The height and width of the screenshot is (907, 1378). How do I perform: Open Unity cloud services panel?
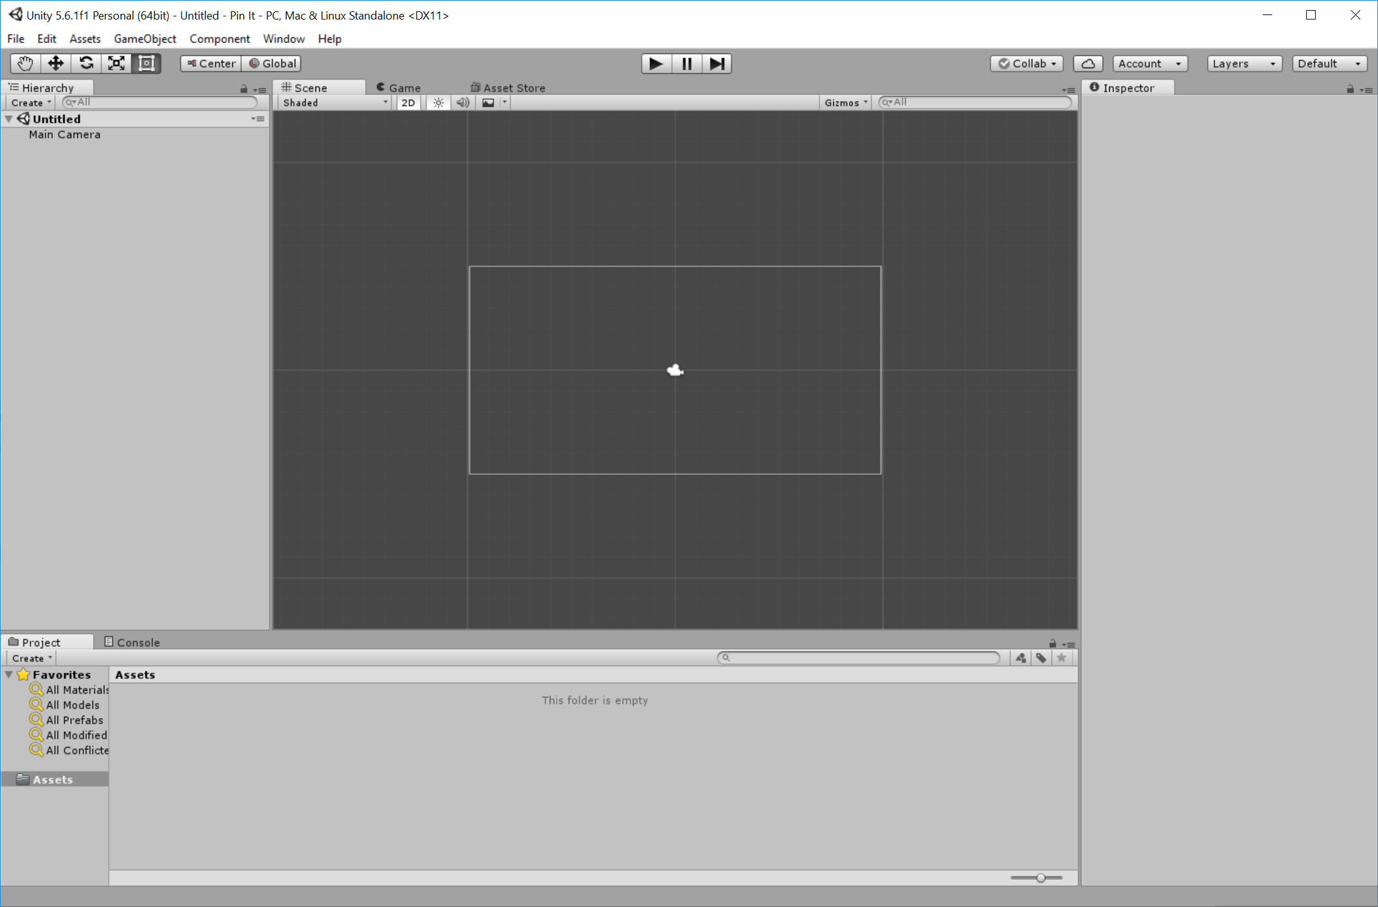(1088, 63)
